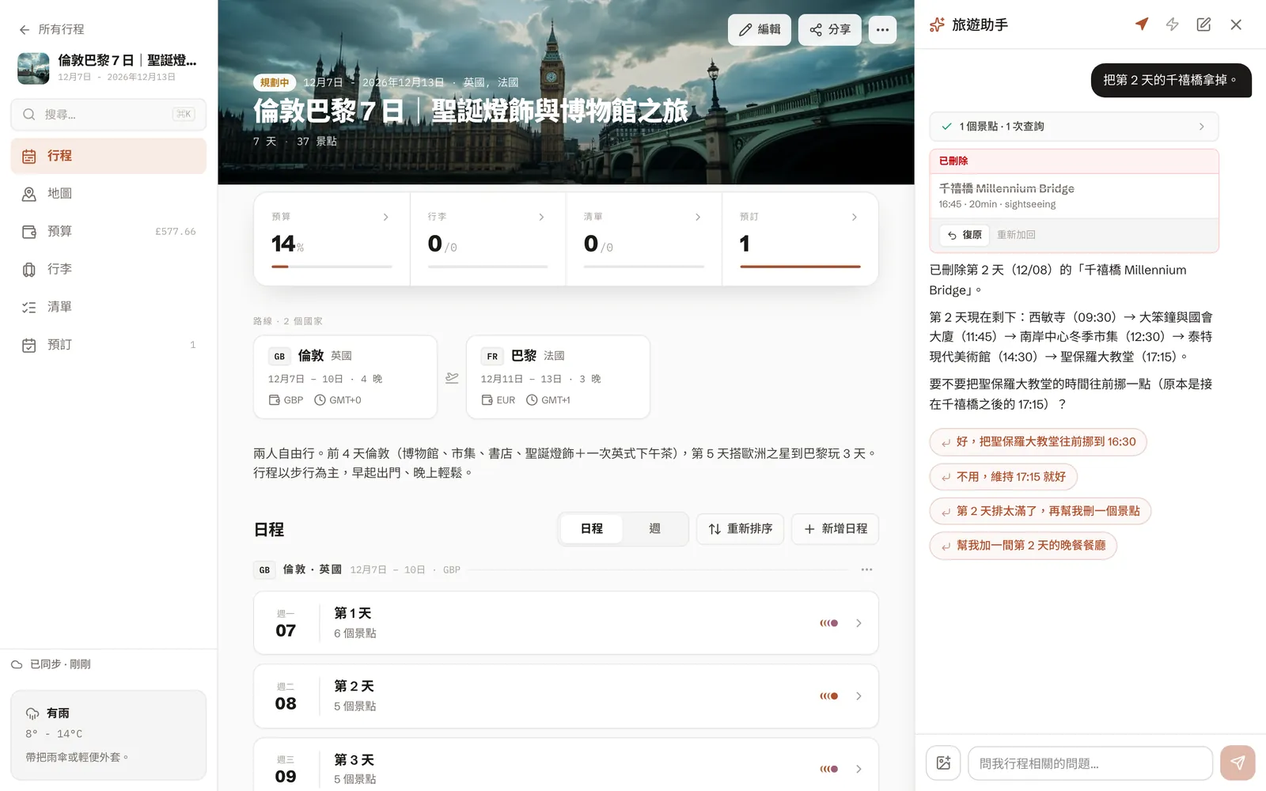Go back to 所有行程

pos(51,29)
